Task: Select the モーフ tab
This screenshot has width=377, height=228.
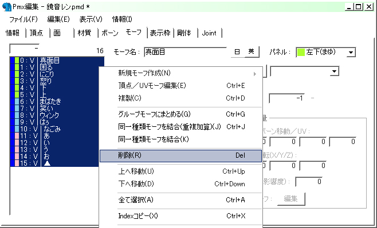Action: [x=133, y=32]
